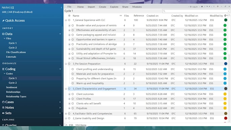Select Cycle 2 under Codes
Image resolution: width=231 pixels, height=130 pixels.
coord(13,83)
